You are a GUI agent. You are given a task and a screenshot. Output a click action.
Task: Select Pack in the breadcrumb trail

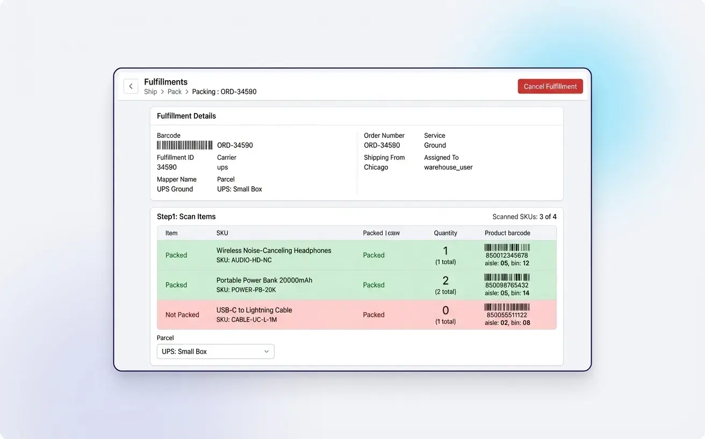pyautogui.click(x=174, y=91)
